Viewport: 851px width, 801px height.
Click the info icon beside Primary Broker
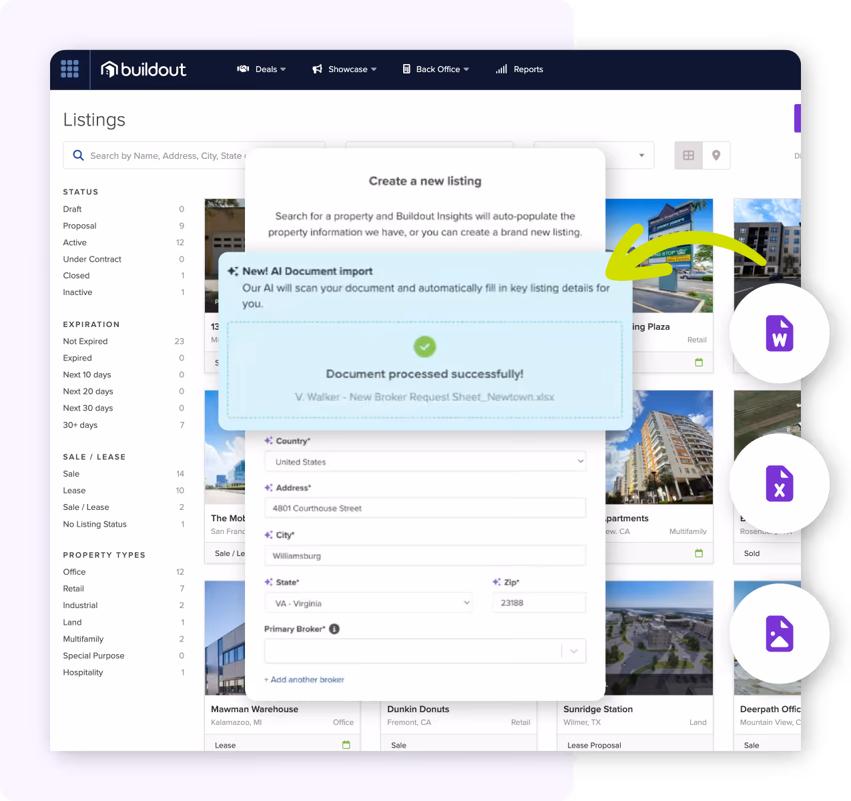[334, 628]
